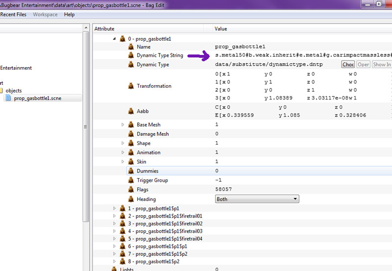Screen dimensions: 392x271
Task: Expand the Base Mesh attribute
Action: point(122,124)
